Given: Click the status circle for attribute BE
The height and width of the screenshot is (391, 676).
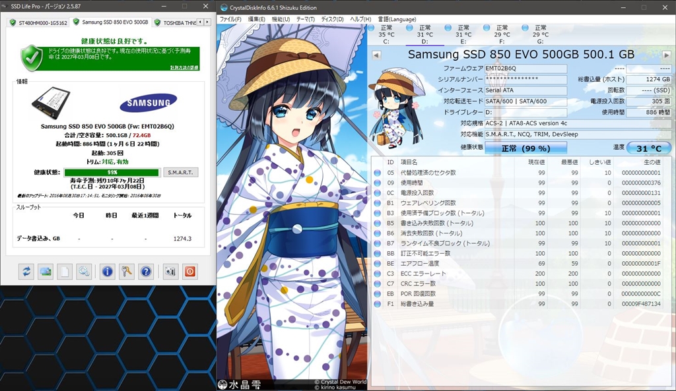Looking at the screenshot, I should coord(377,264).
